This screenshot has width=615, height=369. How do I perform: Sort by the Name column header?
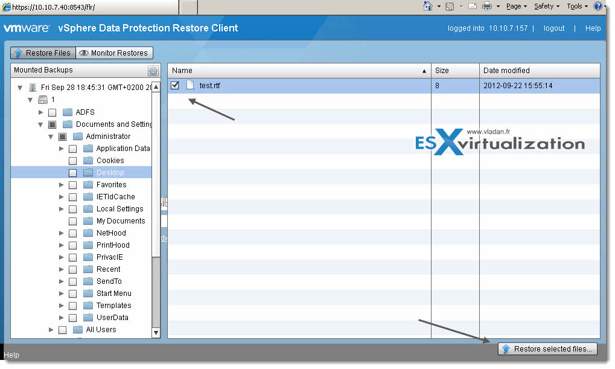[299, 71]
